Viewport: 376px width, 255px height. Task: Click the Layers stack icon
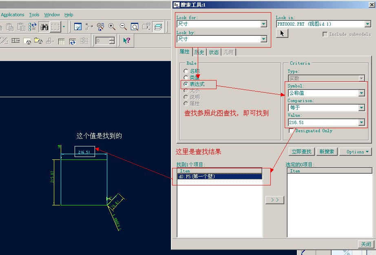point(158,27)
